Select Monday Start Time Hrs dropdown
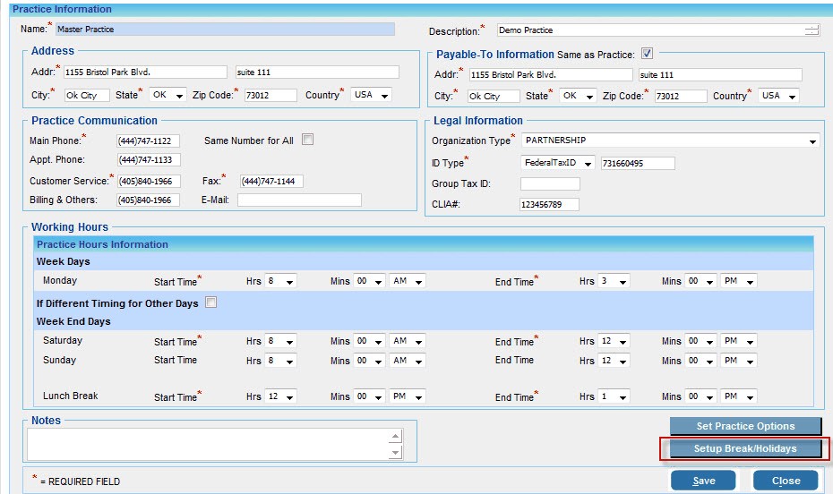The width and height of the screenshot is (833, 494). click(280, 281)
